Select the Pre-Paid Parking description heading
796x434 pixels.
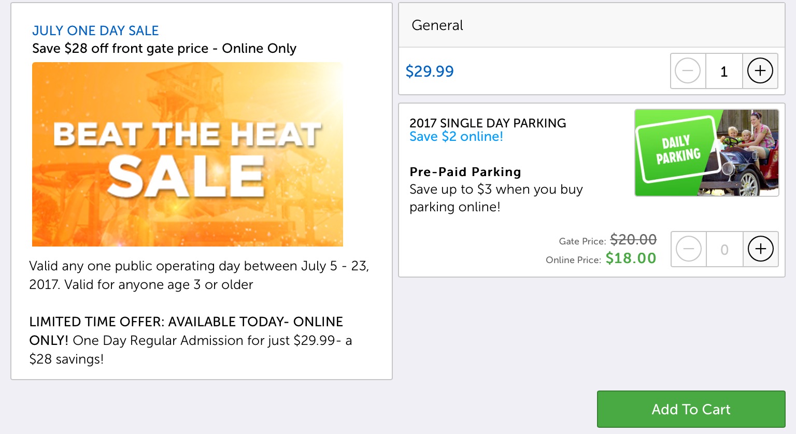tap(465, 172)
